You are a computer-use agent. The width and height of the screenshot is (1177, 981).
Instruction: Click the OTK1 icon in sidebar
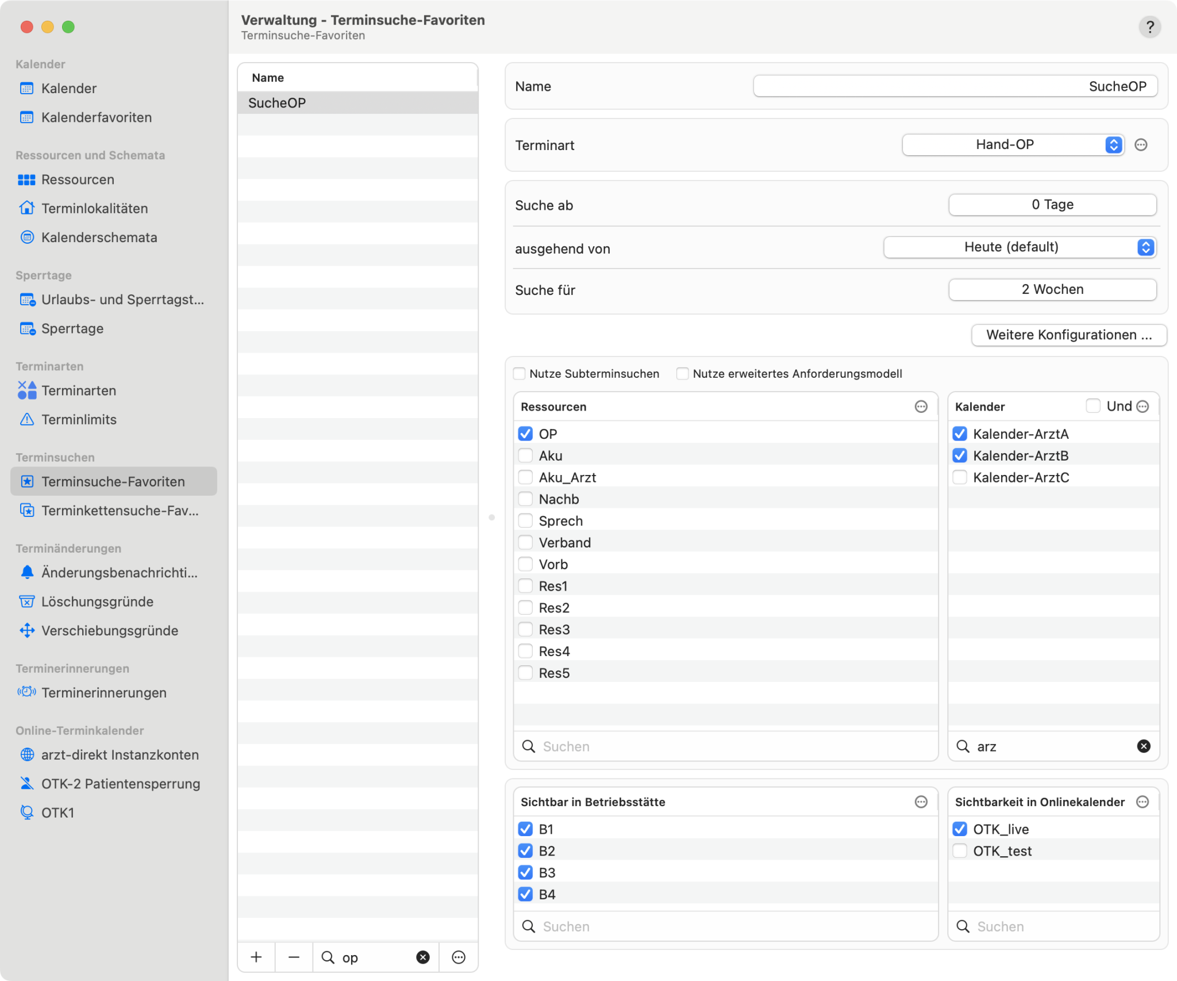[x=26, y=812]
